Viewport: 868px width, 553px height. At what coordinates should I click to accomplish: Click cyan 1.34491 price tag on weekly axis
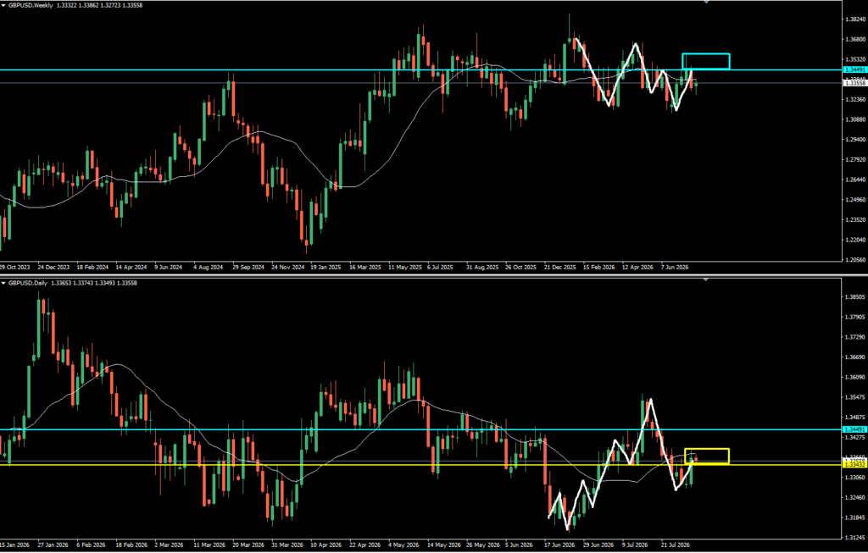854,69
